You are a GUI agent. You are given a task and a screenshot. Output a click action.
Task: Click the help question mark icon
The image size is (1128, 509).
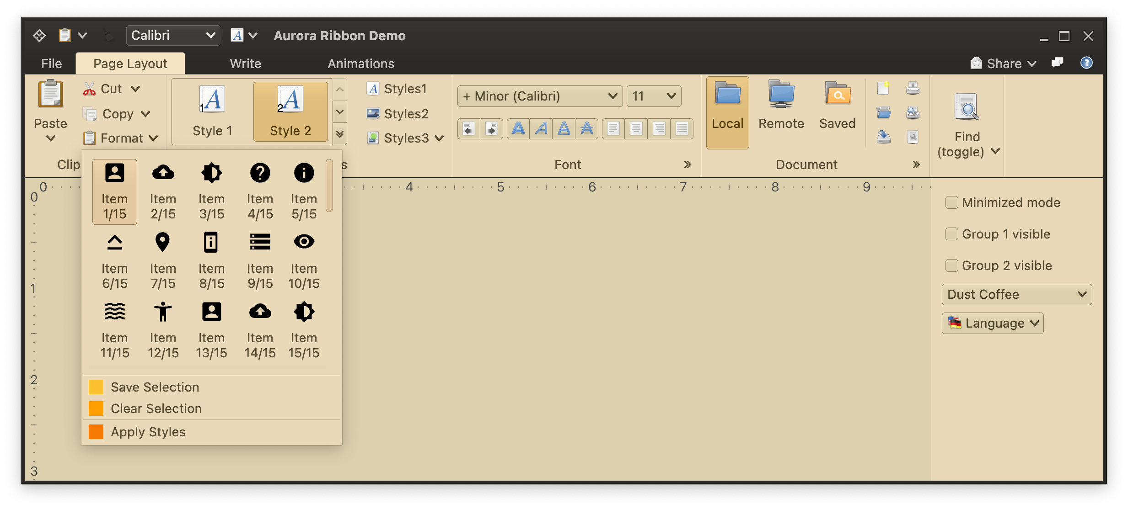click(x=1086, y=63)
